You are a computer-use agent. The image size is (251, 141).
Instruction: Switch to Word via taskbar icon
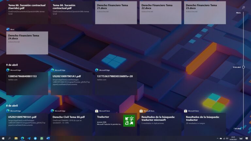click(48, 138)
